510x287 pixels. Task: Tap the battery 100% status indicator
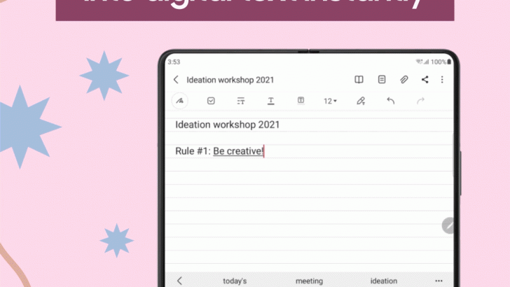441,62
